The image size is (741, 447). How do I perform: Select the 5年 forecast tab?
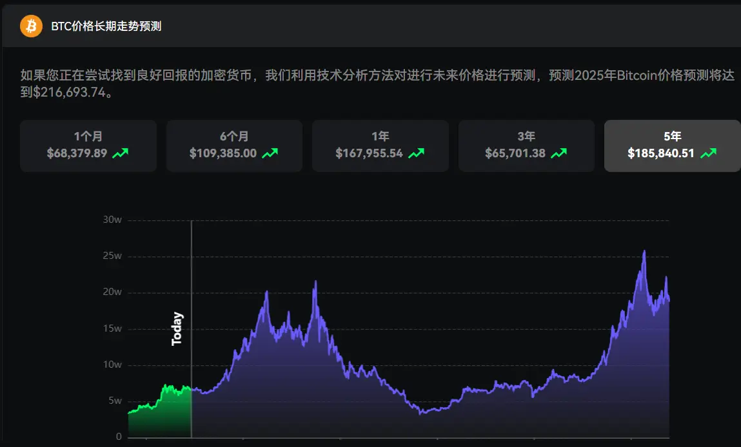[x=673, y=146]
